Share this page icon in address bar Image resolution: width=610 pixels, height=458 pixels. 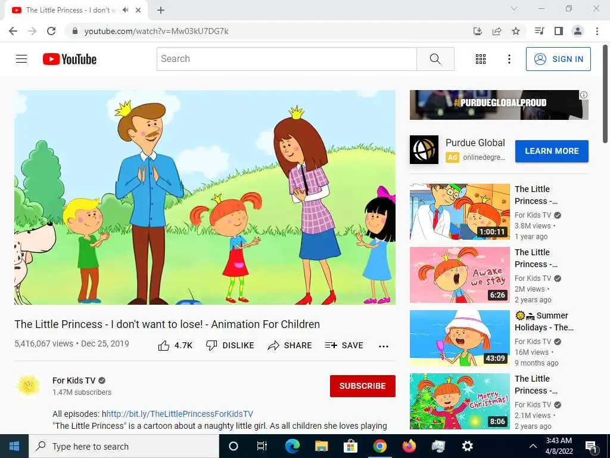[x=497, y=31]
